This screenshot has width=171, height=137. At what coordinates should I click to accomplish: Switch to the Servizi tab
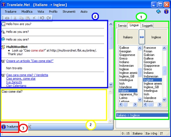(122, 26)
